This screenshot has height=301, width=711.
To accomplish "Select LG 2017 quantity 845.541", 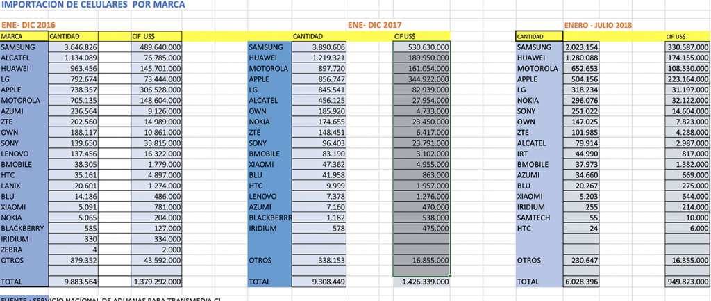I will tap(319, 90).
